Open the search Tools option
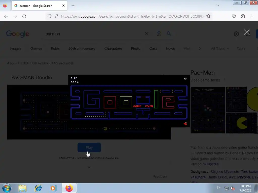The image size is (258, 193). click(241, 49)
